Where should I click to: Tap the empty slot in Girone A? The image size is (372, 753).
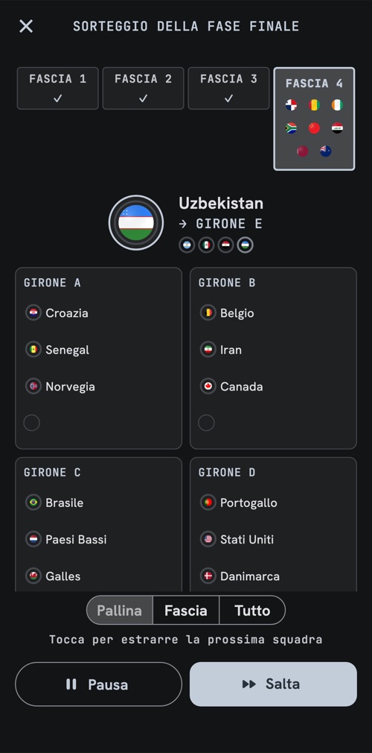(x=32, y=423)
